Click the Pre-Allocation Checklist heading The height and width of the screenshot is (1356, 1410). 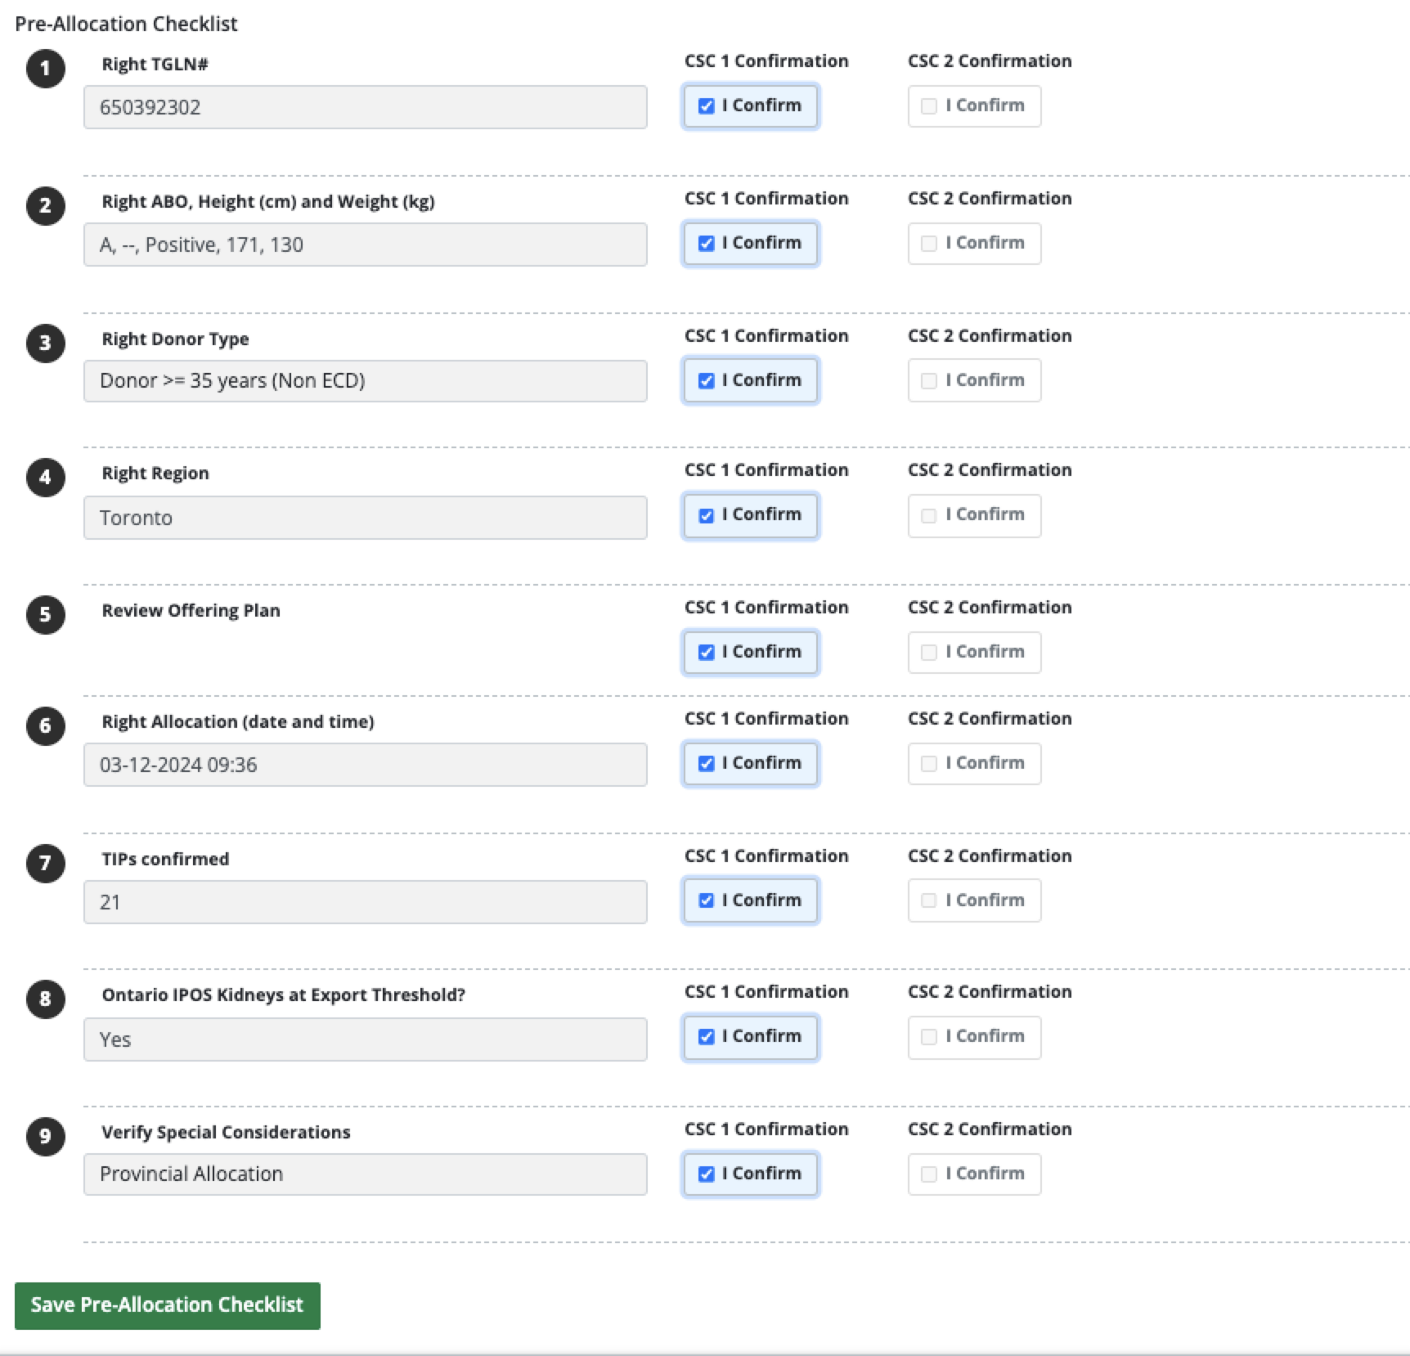[x=128, y=24]
